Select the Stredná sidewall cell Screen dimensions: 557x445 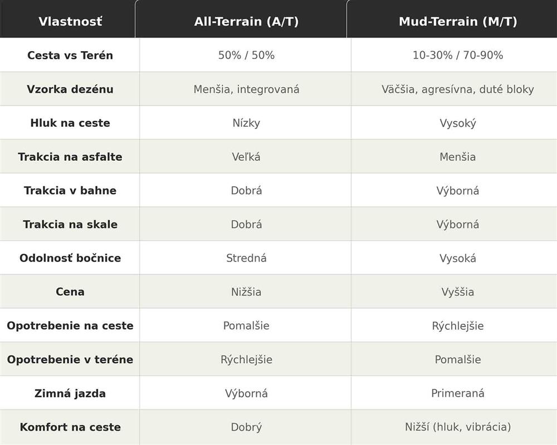(246, 258)
